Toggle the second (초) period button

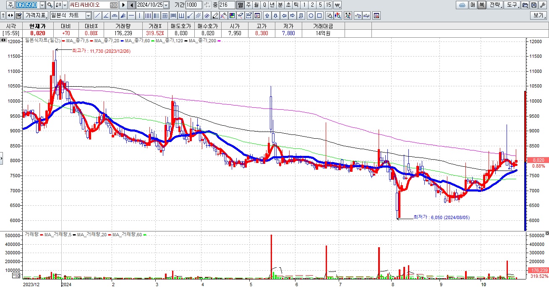tap(288, 5)
